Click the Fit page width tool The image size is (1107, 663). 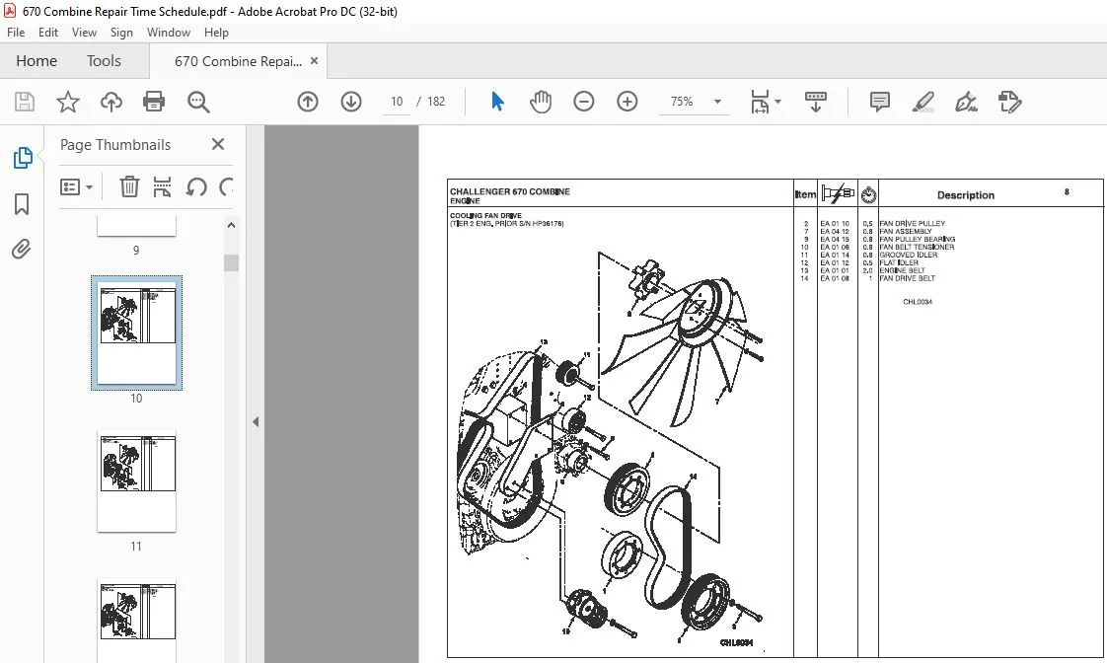(x=760, y=102)
